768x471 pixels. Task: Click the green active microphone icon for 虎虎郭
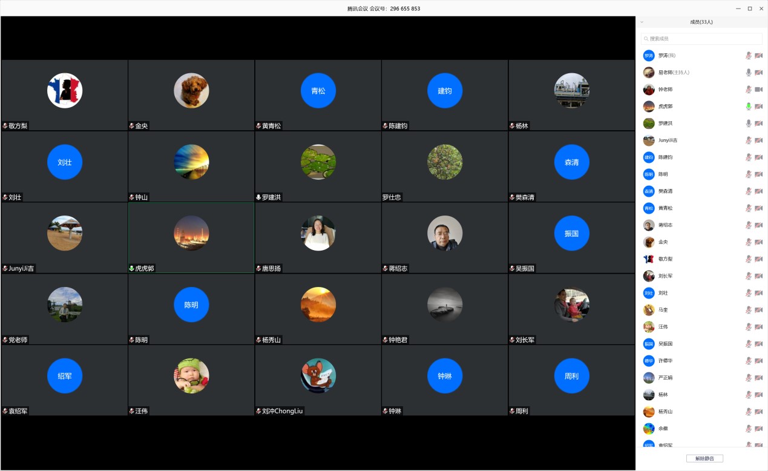click(749, 107)
